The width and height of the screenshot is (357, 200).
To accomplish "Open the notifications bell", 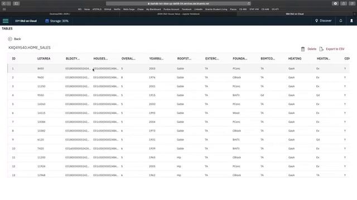I will tap(341, 21).
